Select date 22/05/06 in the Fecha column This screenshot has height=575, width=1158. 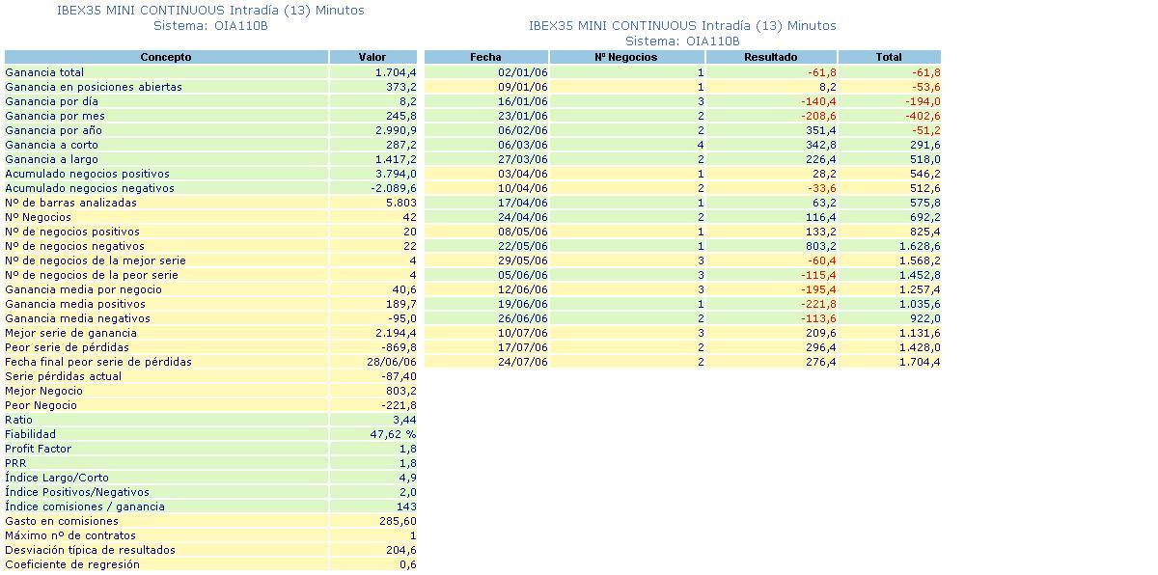(x=523, y=246)
